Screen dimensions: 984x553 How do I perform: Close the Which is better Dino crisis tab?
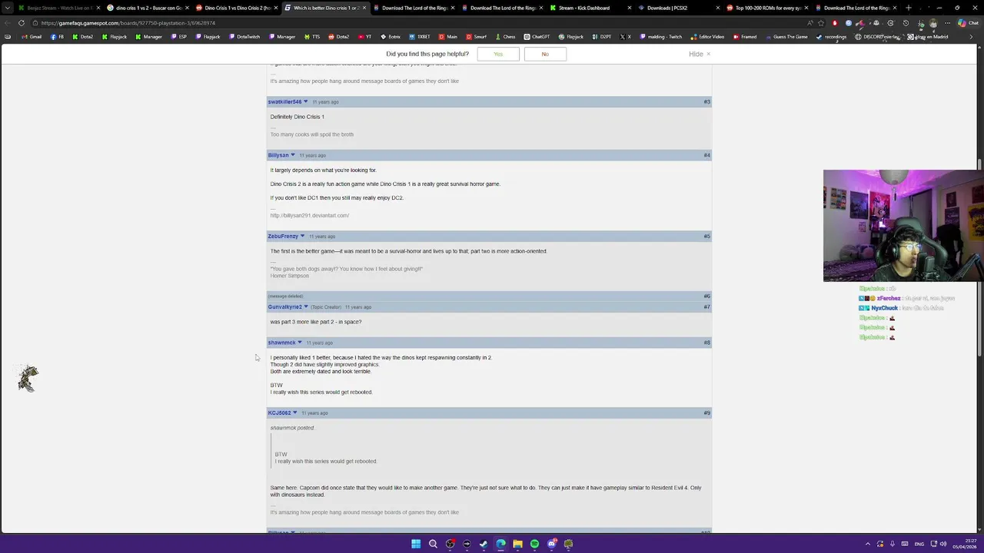(364, 8)
